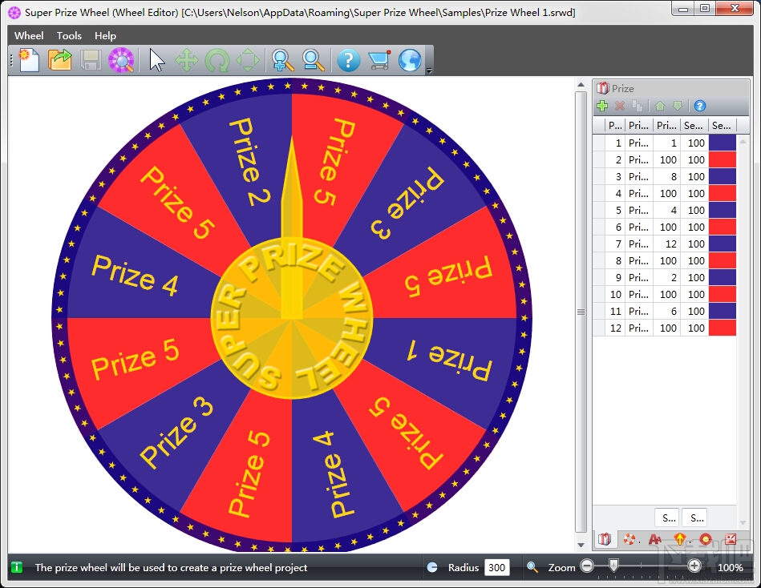
Task: Add a new prize with the green plus
Action: click(602, 106)
